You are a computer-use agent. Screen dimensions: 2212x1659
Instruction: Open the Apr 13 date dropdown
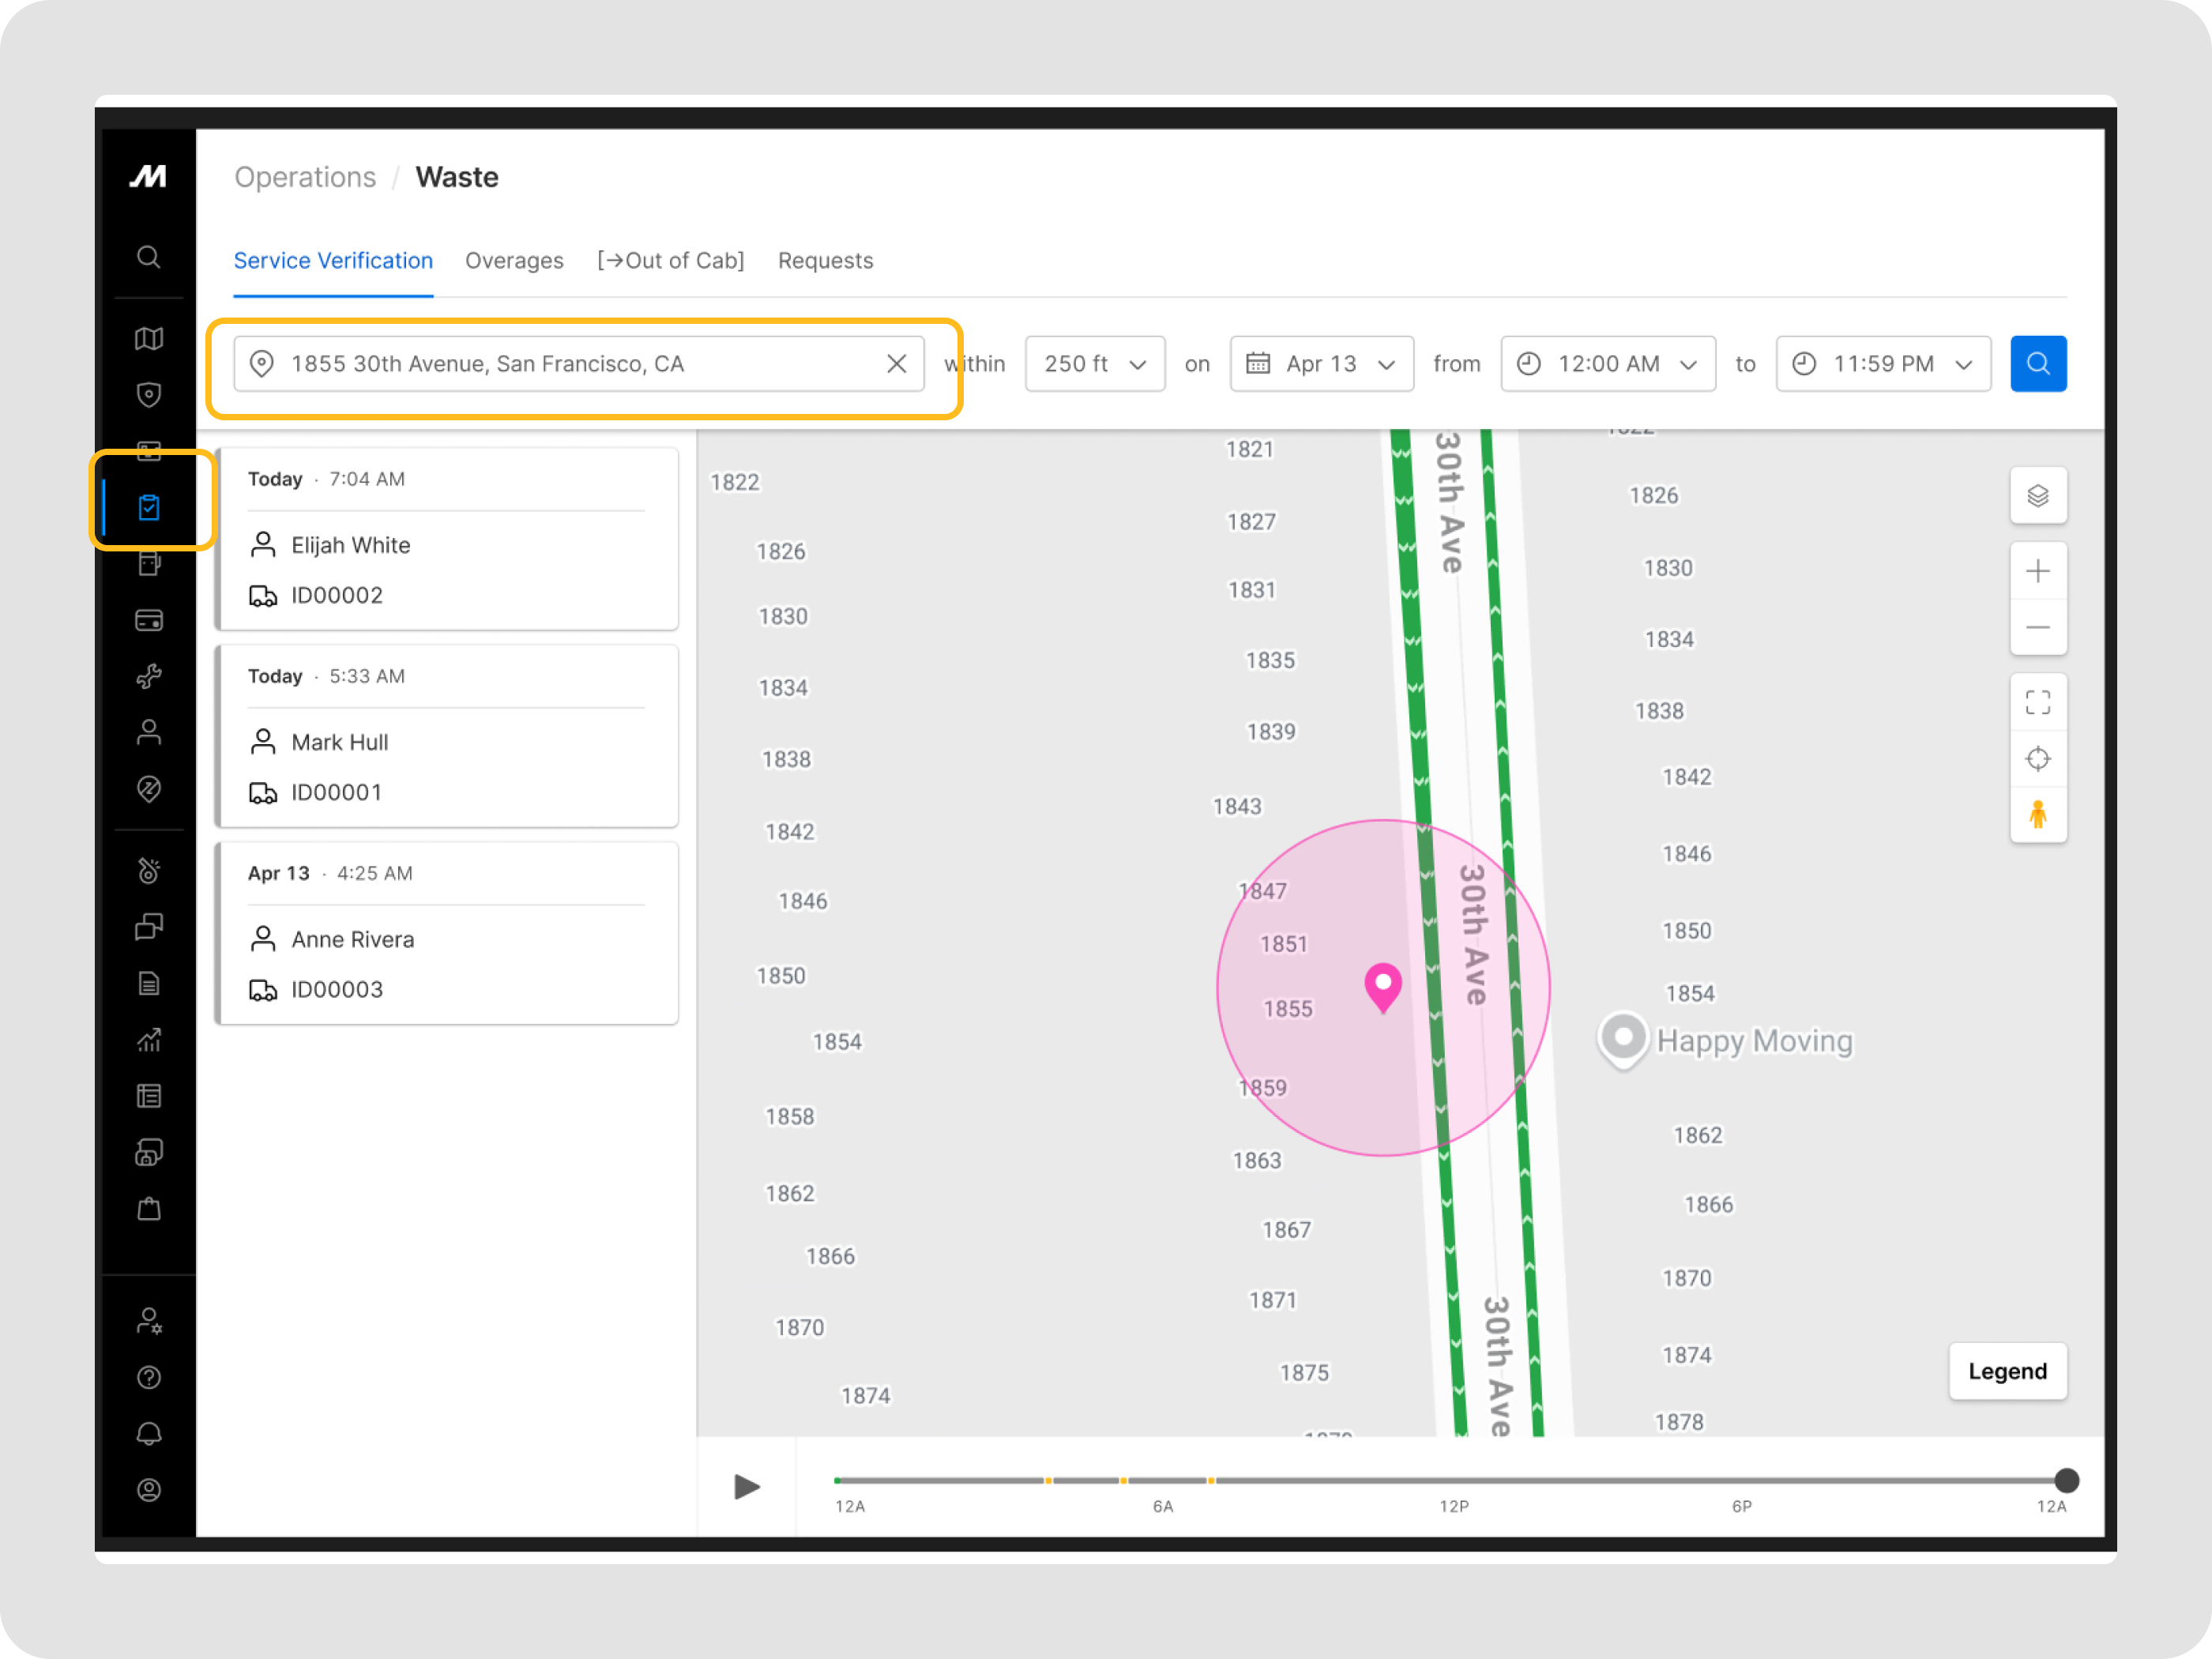click(x=1320, y=363)
